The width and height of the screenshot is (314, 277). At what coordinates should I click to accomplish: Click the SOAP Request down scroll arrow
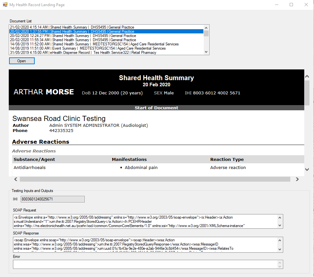pos(280,225)
